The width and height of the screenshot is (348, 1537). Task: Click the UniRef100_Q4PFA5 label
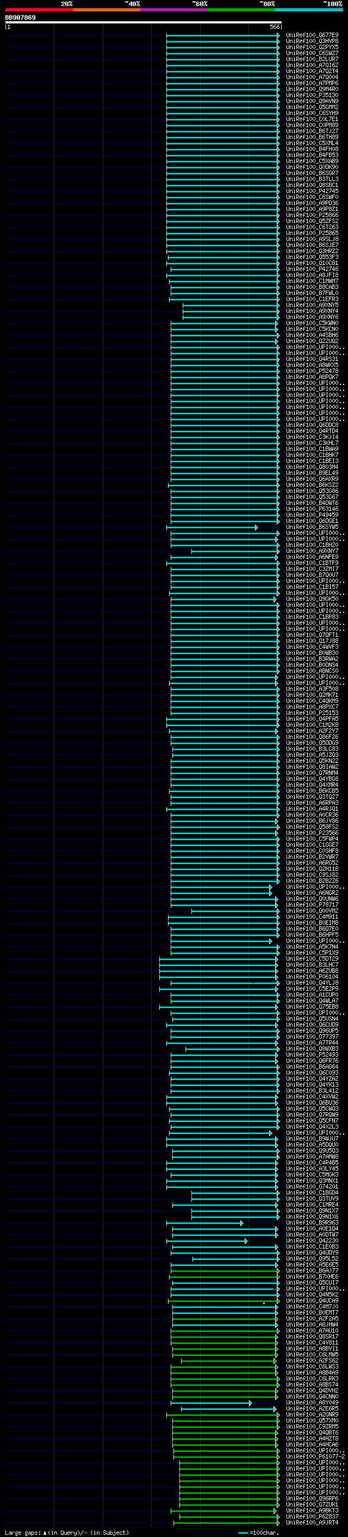(x=312, y=719)
